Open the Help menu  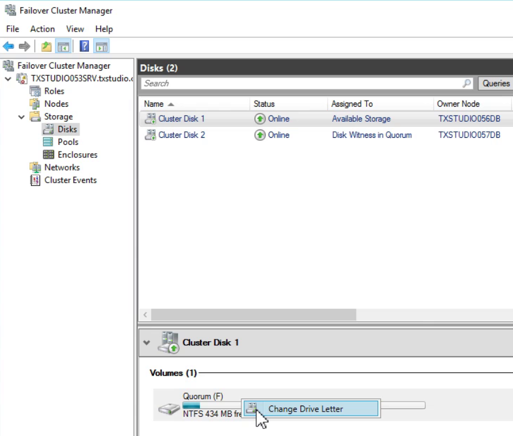[x=104, y=29]
